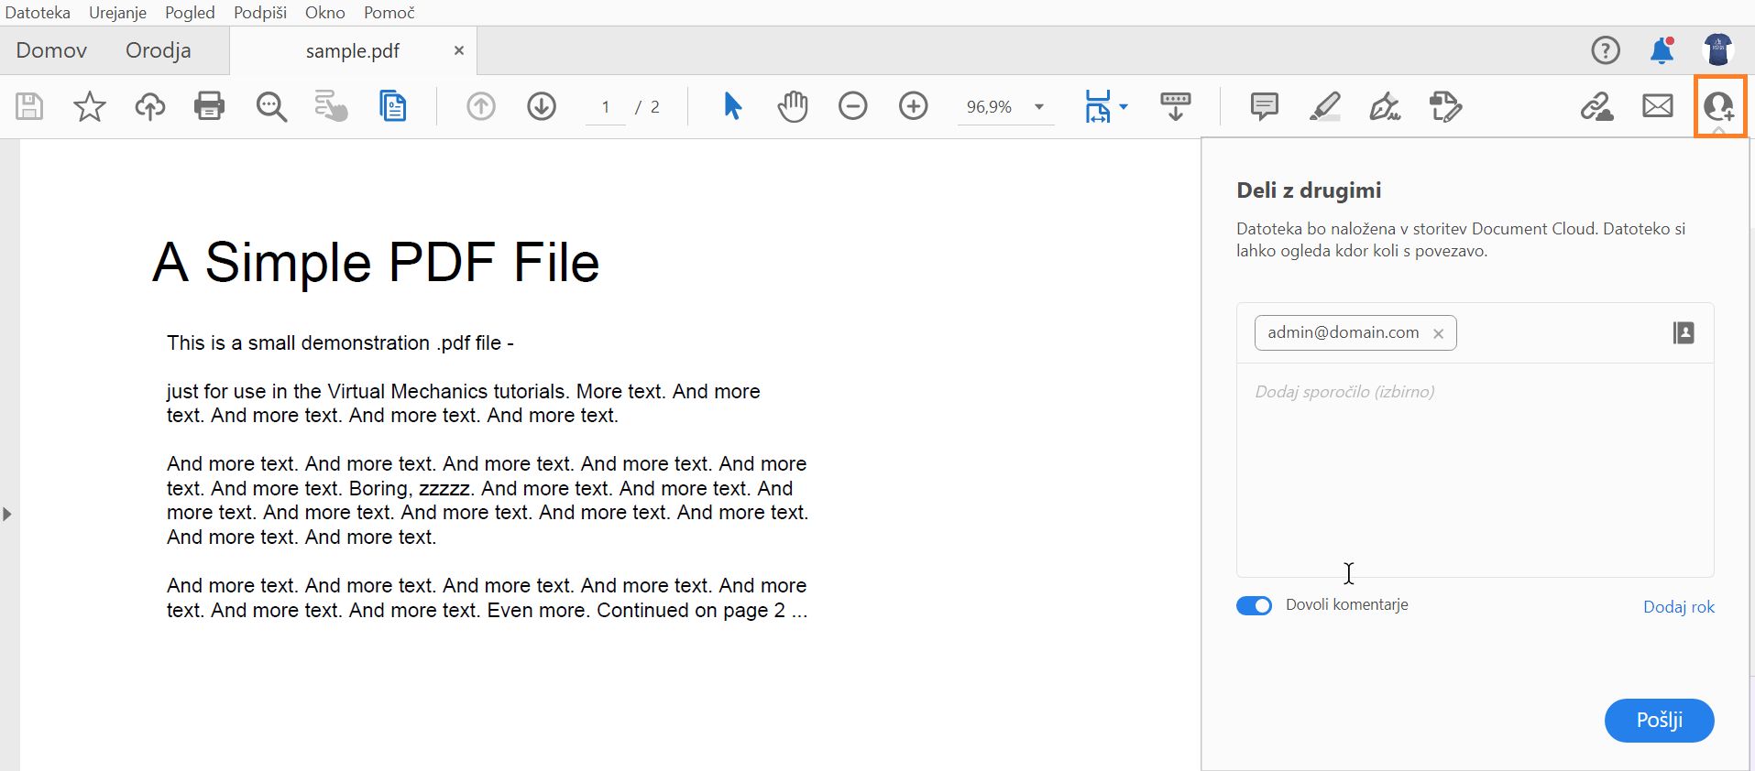Viewport: 1755px width, 771px height.
Task: Click the scrolling mode download-arrow icon
Action: 1176,106
